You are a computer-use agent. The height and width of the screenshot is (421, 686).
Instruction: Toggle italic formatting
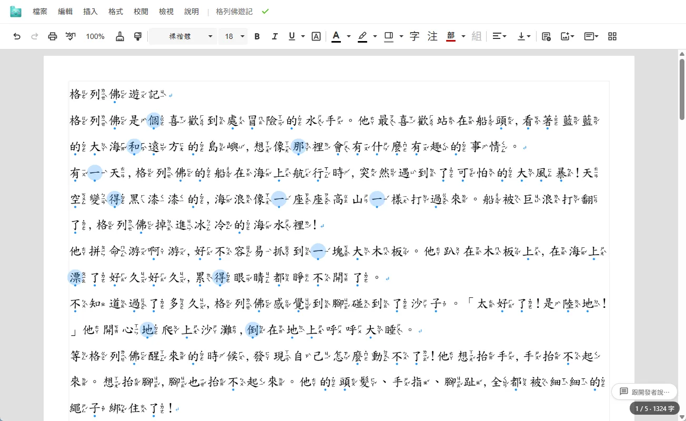click(x=275, y=36)
